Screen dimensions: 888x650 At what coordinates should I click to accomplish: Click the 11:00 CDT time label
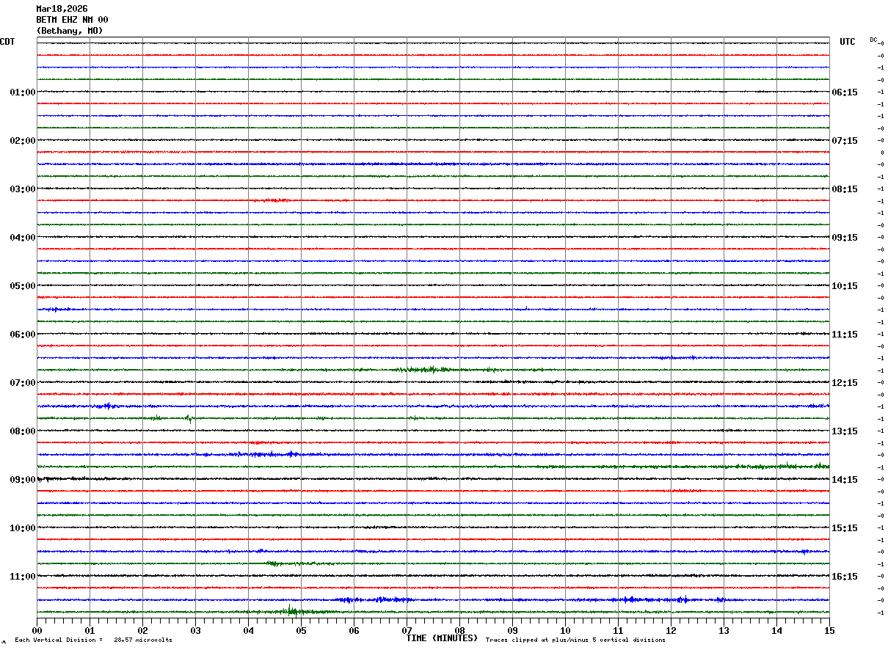[22, 577]
